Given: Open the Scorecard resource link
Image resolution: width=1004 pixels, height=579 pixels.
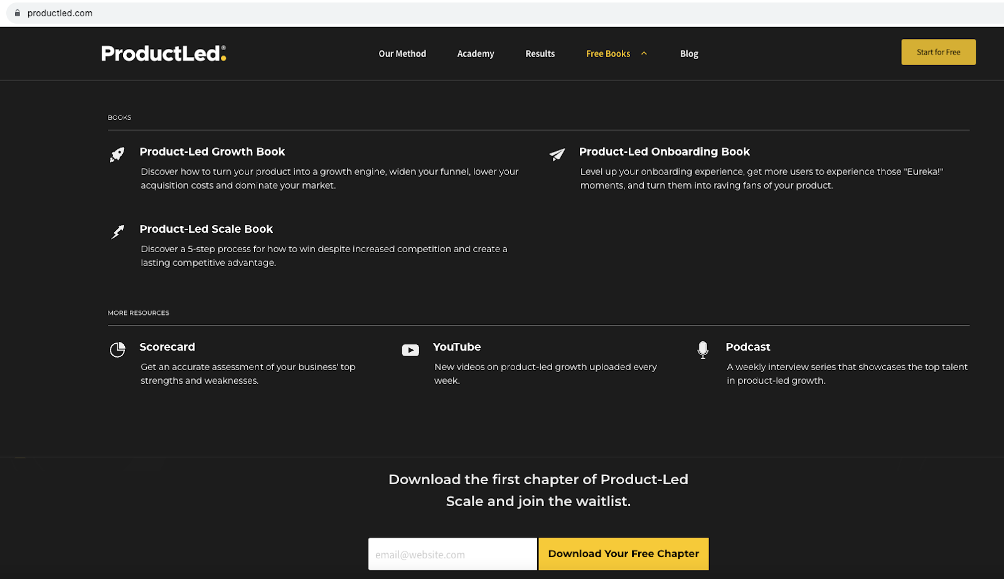Looking at the screenshot, I should click(x=167, y=347).
